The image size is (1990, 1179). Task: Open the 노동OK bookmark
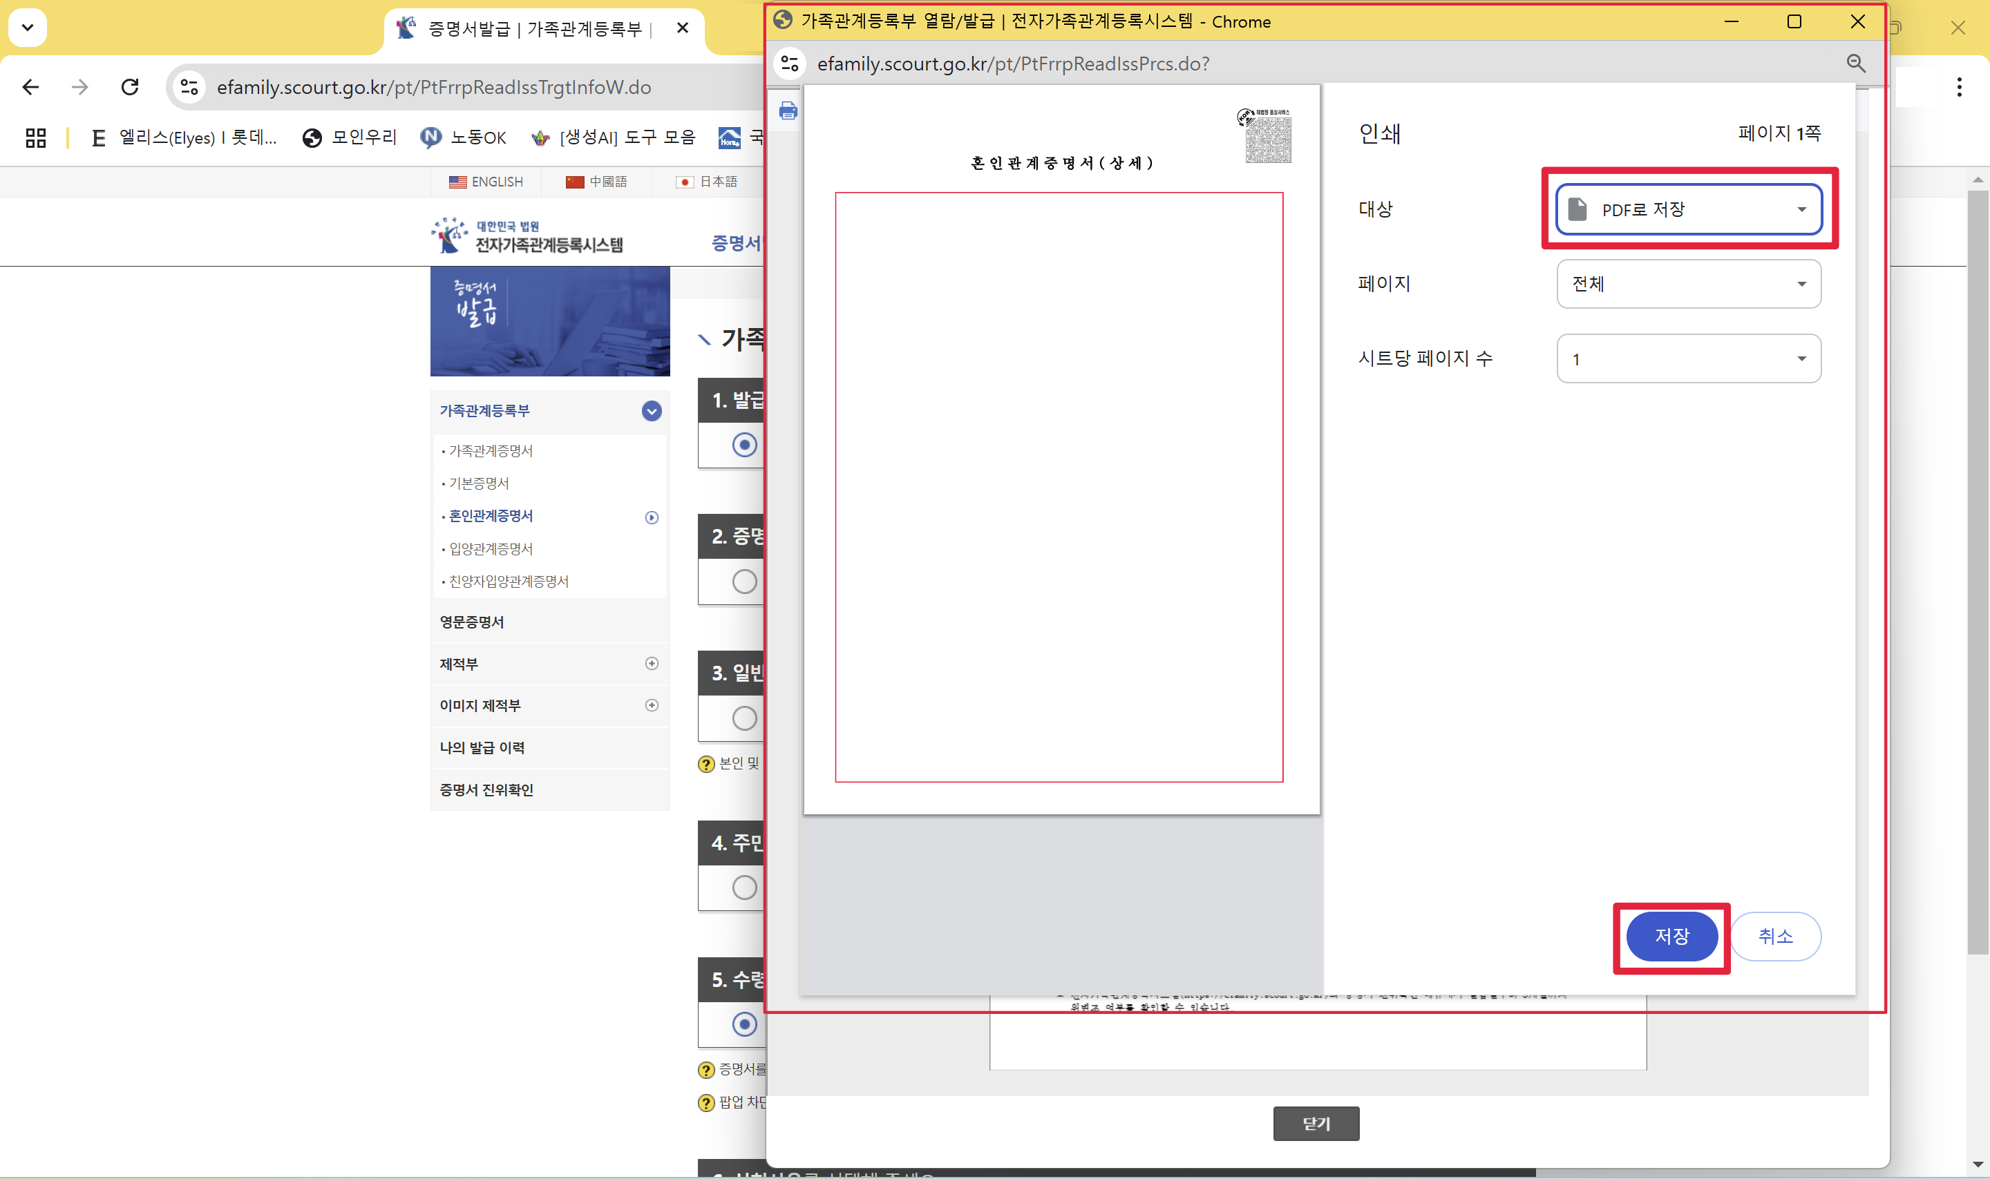(x=464, y=137)
